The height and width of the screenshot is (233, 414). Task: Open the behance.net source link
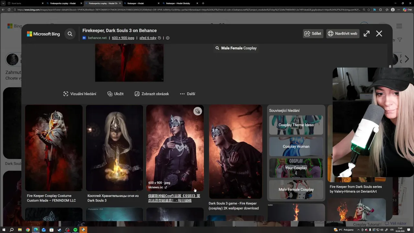point(97,38)
